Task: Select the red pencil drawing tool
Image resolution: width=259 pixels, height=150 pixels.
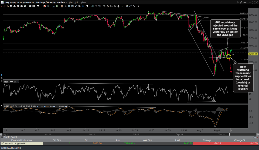Action: (45, 6)
